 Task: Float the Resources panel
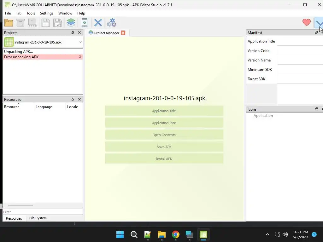[x=73, y=99]
